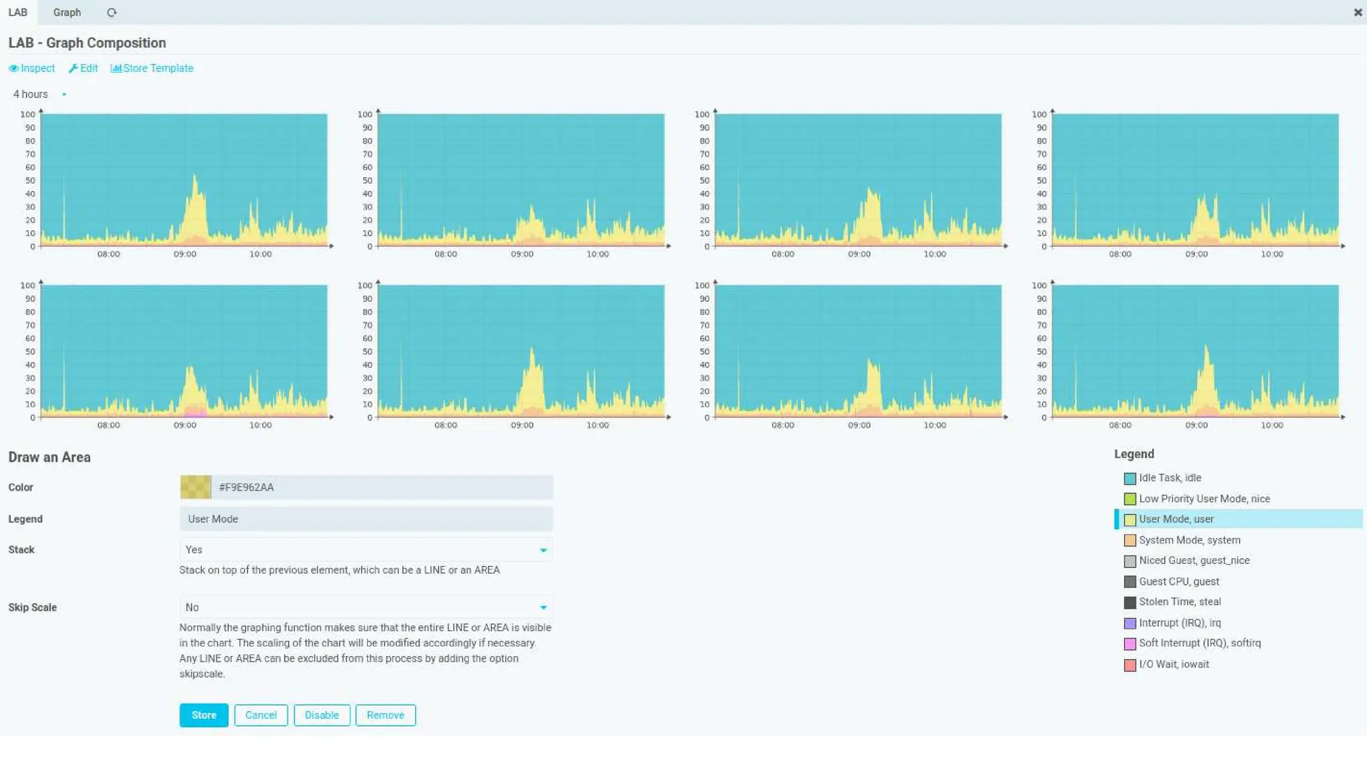This screenshot has height=769, width=1367.
Task: Click the Remove button
Action: coord(385,715)
